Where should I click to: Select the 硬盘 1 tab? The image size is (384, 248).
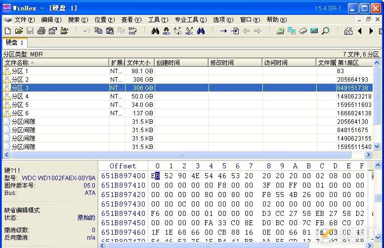(x=14, y=43)
